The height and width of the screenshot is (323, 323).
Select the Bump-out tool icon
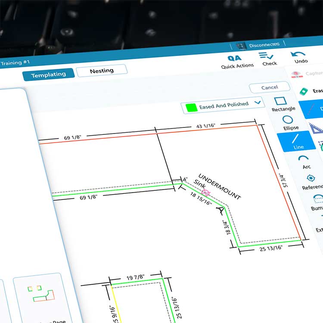click(318, 199)
